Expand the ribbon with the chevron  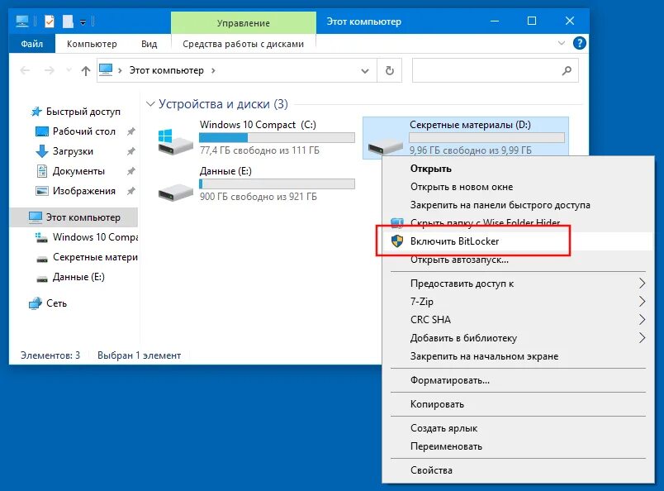point(562,43)
